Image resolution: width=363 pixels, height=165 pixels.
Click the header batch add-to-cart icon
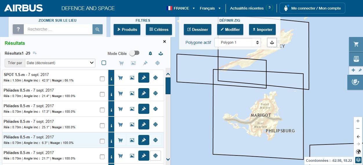[x=121, y=63]
